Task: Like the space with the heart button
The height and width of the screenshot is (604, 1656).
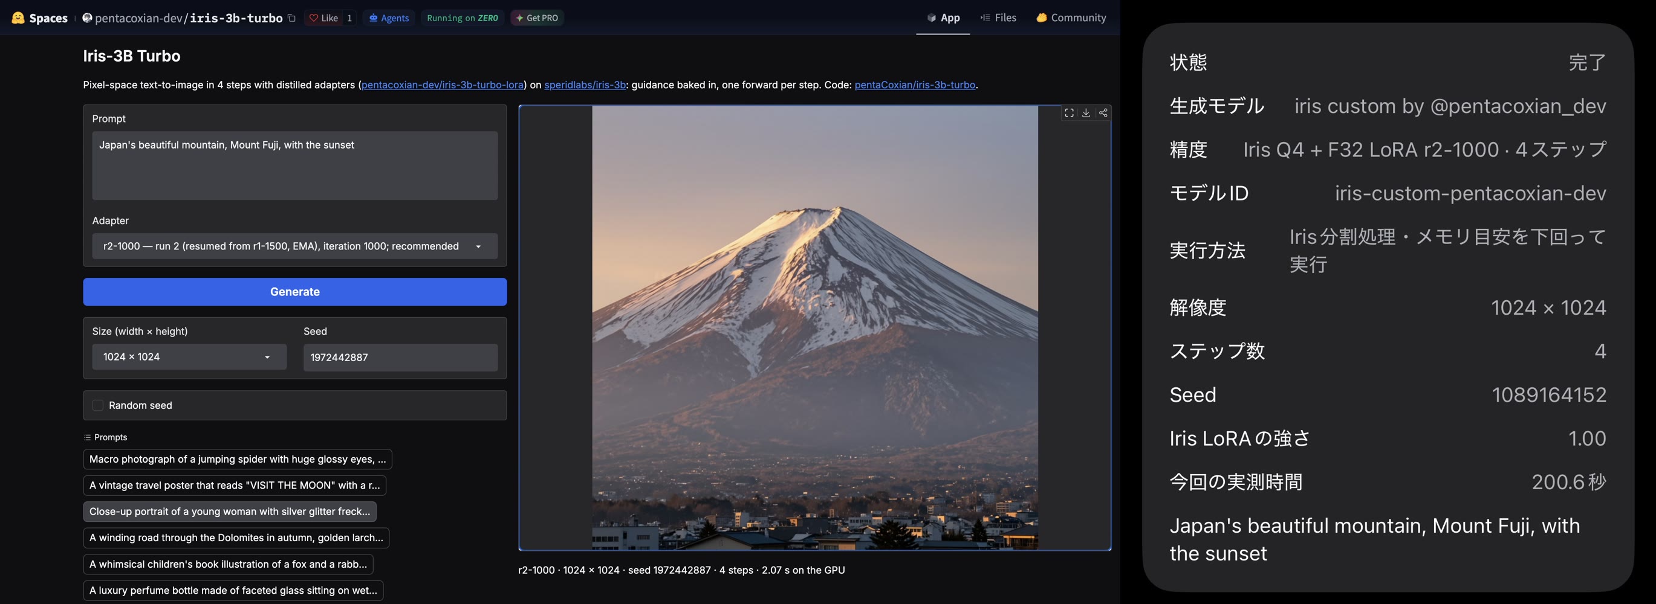Action: pyautogui.click(x=323, y=18)
